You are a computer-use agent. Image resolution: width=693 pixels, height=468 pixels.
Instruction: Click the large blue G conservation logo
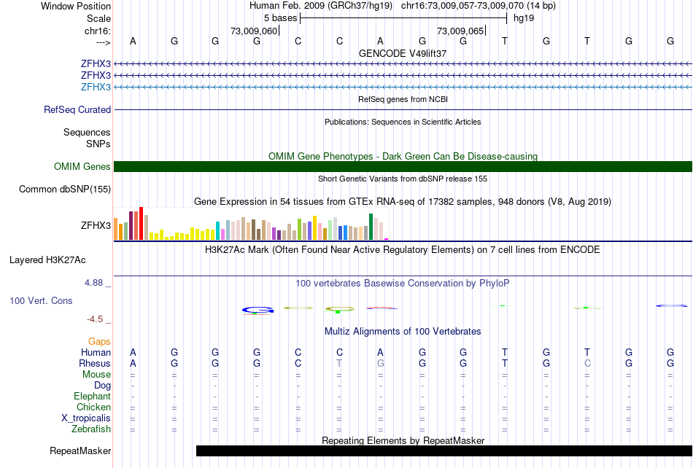pos(258,311)
